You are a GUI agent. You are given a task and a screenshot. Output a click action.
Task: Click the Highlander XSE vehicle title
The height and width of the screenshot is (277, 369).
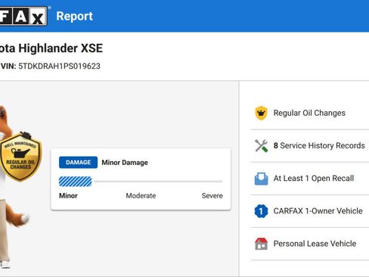[51, 48]
